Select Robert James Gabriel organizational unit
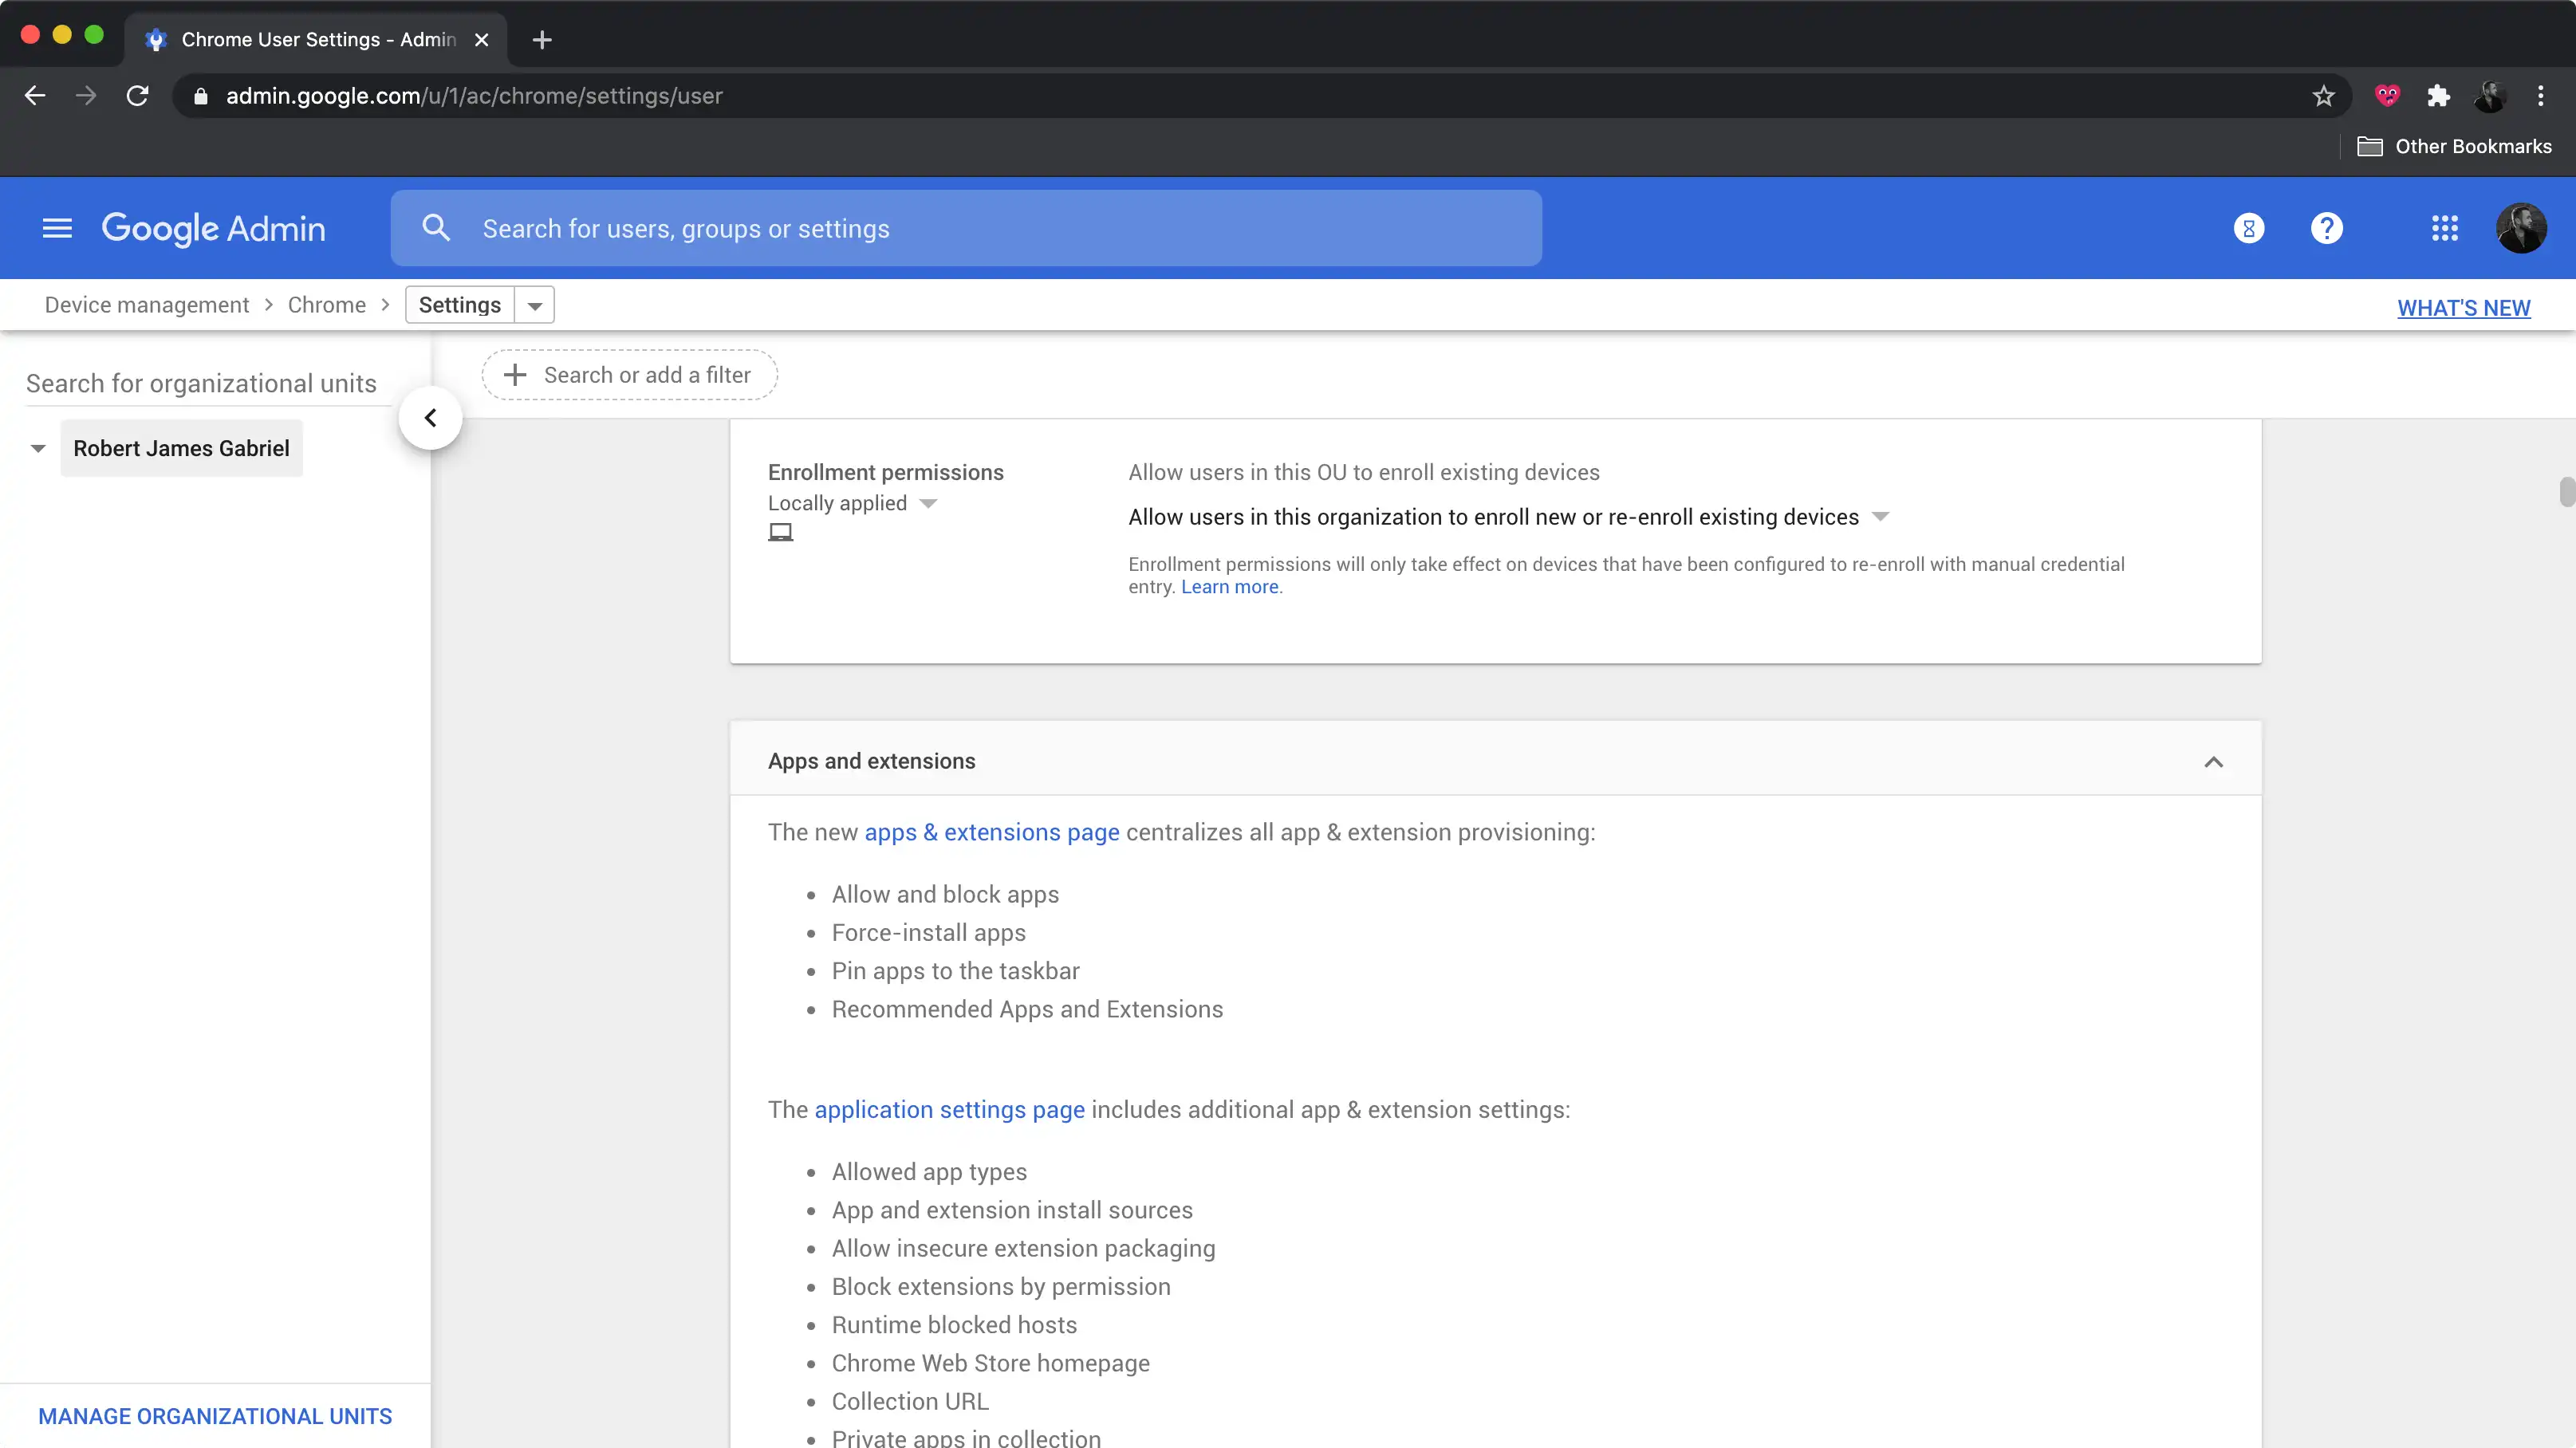This screenshot has width=2576, height=1448. (181, 449)
